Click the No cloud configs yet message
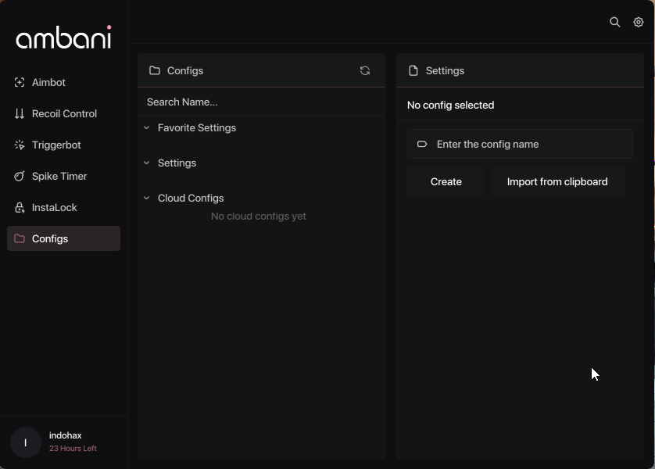 (258, 217)
